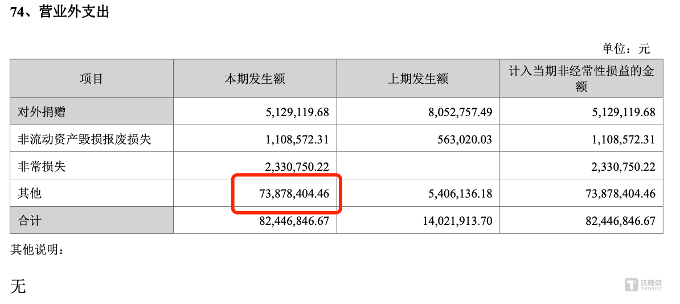Select the 非常损失 row label

[x=42, y=166]
